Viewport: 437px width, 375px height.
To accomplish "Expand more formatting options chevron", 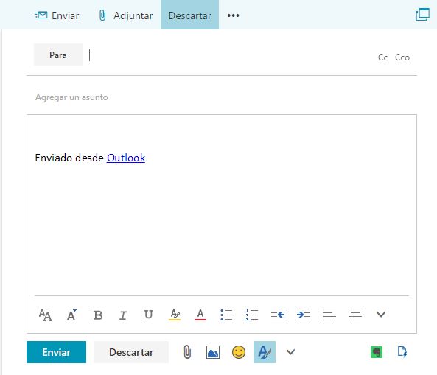I will click(x=381, y=315).
